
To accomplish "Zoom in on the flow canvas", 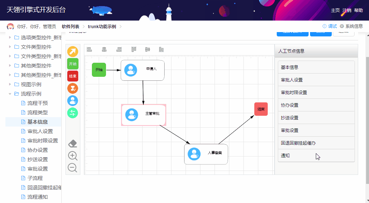I will [x=73, y=156].
